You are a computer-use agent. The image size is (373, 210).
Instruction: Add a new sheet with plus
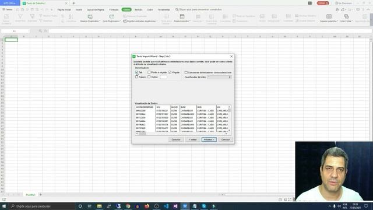pyautogui.click(x=40, y=194)
